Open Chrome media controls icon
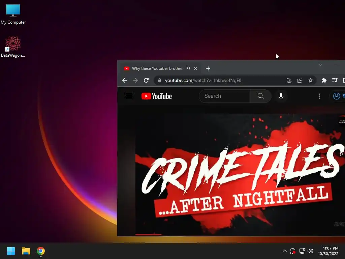Screen dimensions: 345x259 point(335,80)
